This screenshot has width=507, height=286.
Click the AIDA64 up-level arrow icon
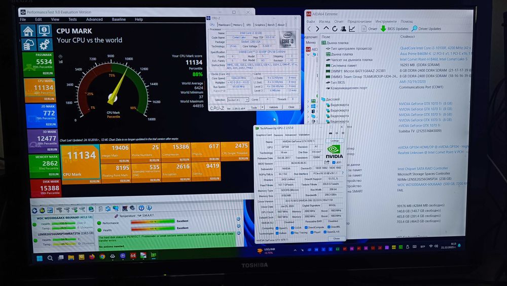coord(326,28)
